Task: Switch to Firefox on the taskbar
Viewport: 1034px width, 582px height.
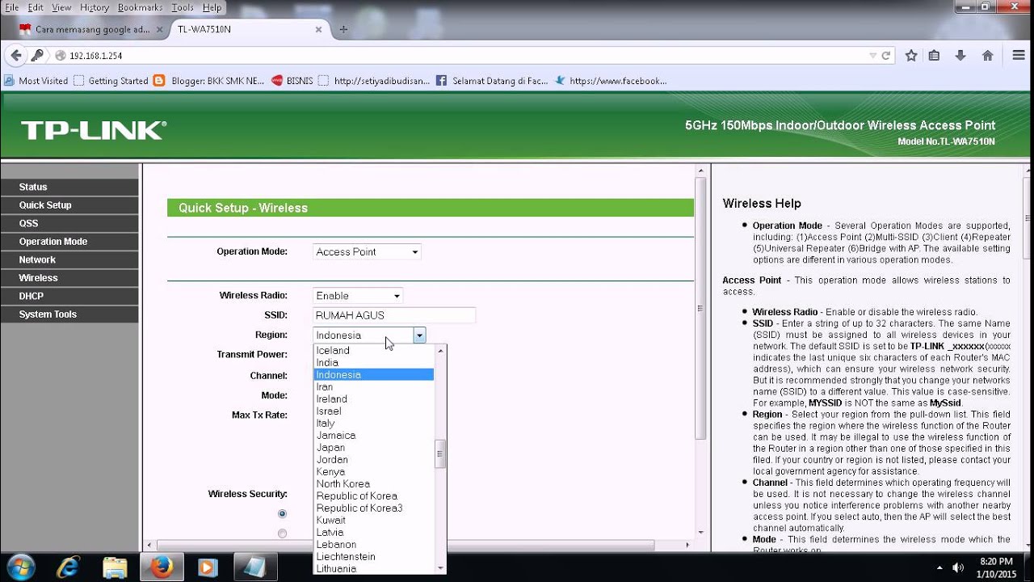Action: coord(162,567)
